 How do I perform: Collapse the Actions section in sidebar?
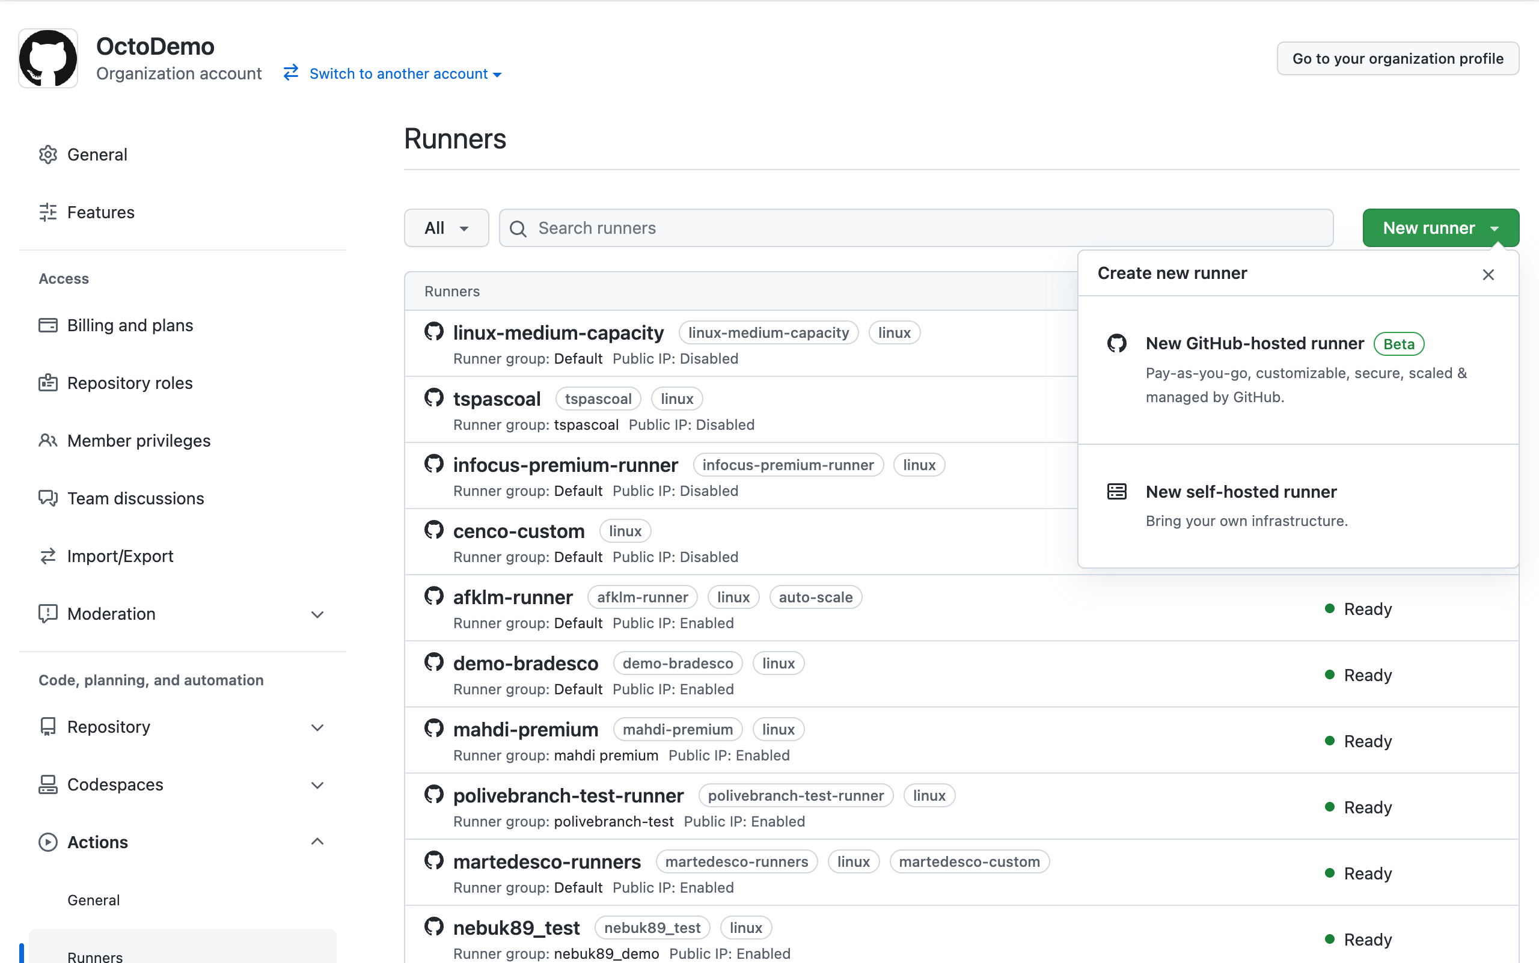pyautogui.click(x=318, y=842)
